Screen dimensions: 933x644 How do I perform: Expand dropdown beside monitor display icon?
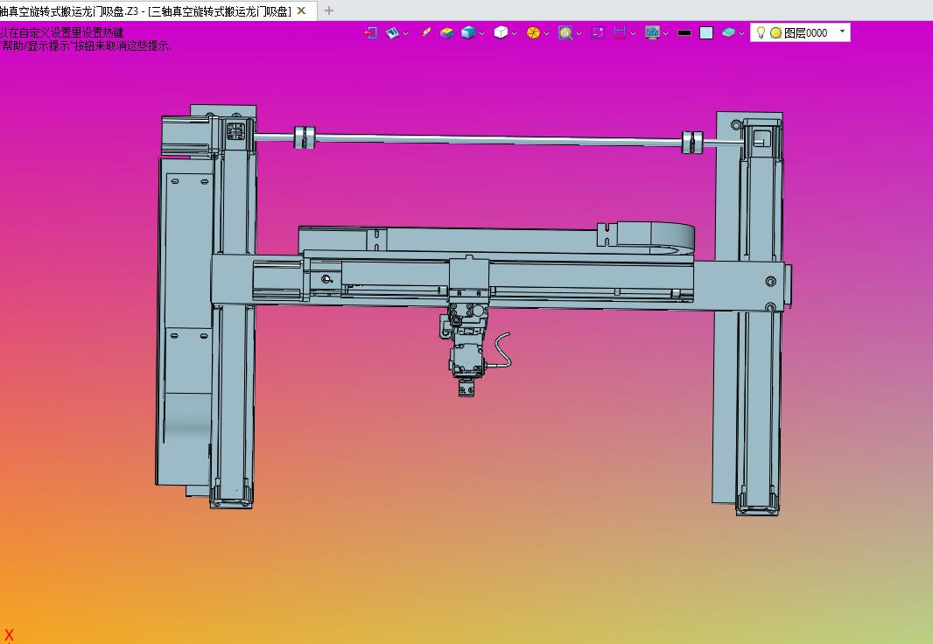[x=665, y=33]
